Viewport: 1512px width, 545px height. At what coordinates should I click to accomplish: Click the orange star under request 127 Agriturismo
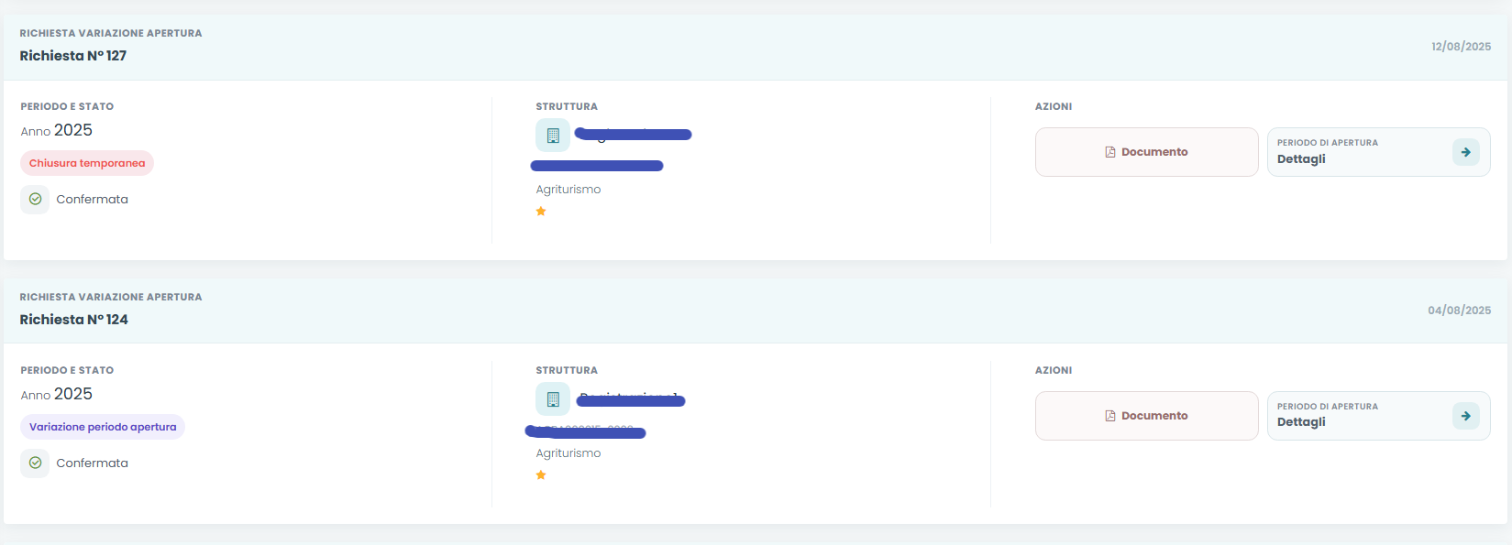[541, 212]
